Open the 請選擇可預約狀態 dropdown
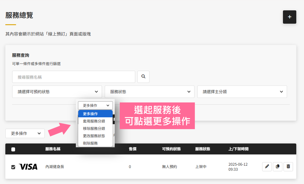This screenshot has height=184, width=304. pos(57,92)
